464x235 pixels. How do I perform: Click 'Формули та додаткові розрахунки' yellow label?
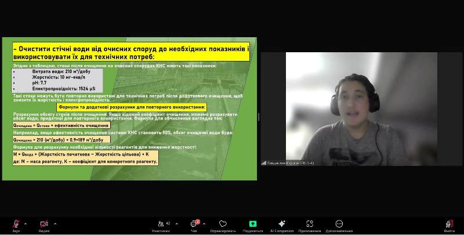pyautogui.click(x=132, y=107)
